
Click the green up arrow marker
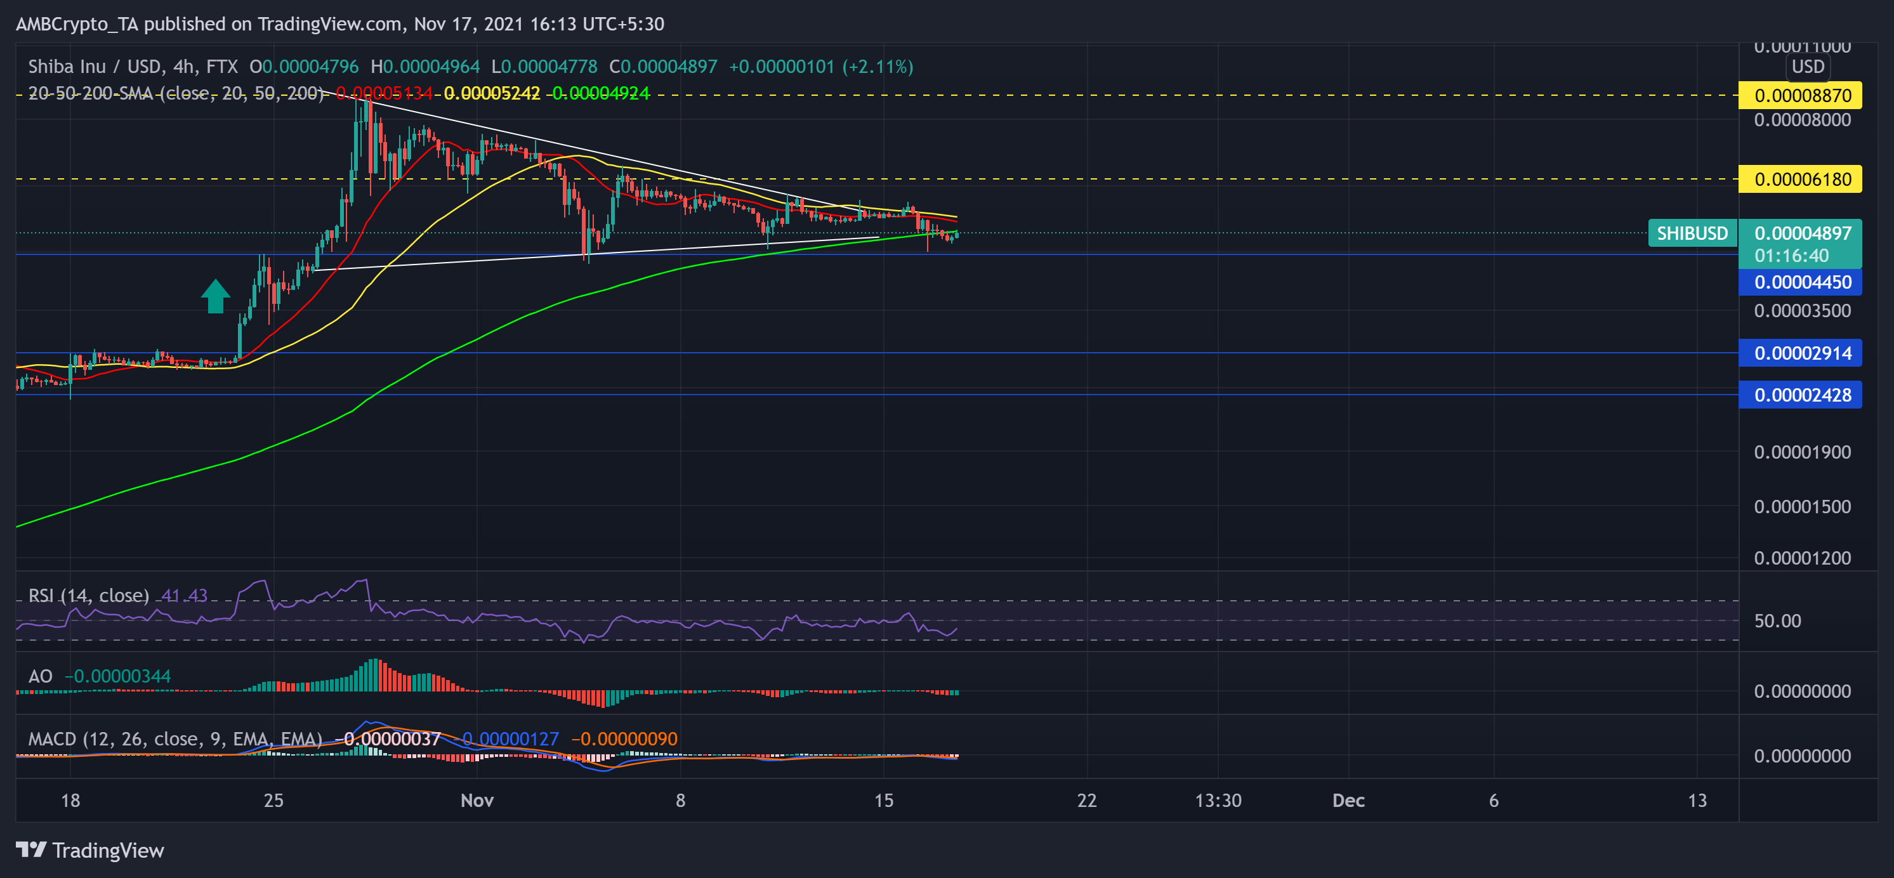point(216,296)
